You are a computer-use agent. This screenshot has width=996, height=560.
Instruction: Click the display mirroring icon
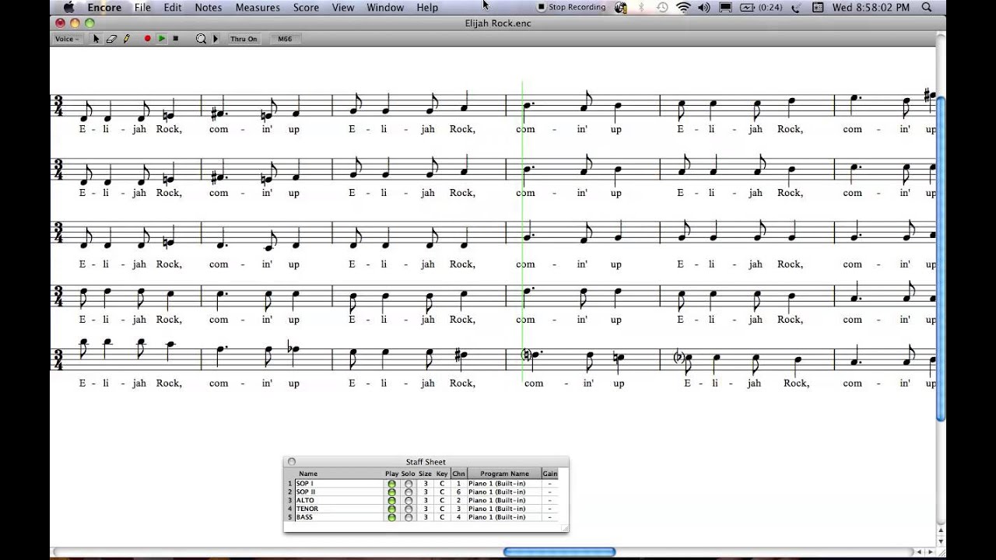pyautogui.click(x=725, y=7)
